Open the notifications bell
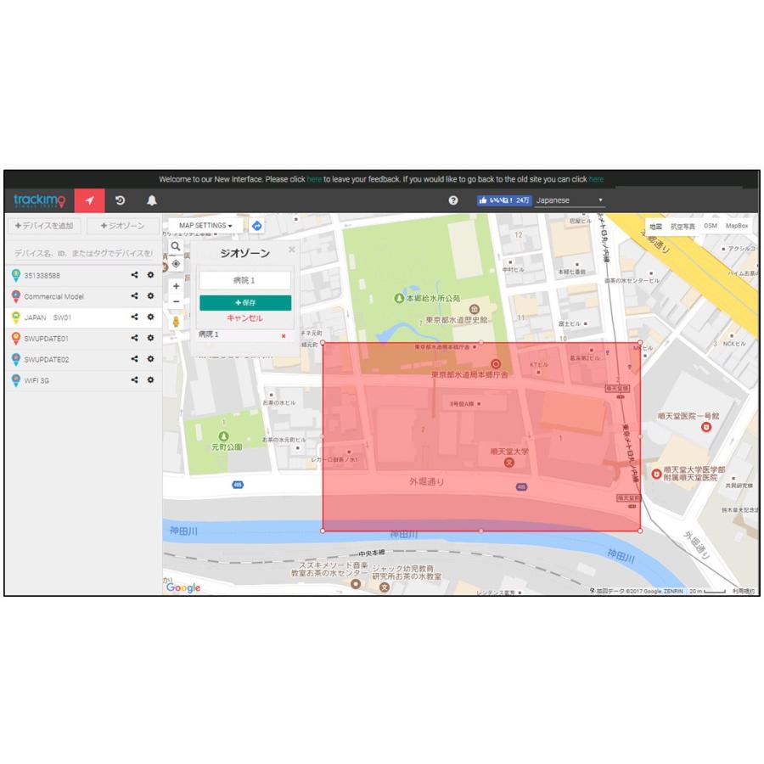The height and width of the screenshot is (764, 764). [x=152, y=200]
